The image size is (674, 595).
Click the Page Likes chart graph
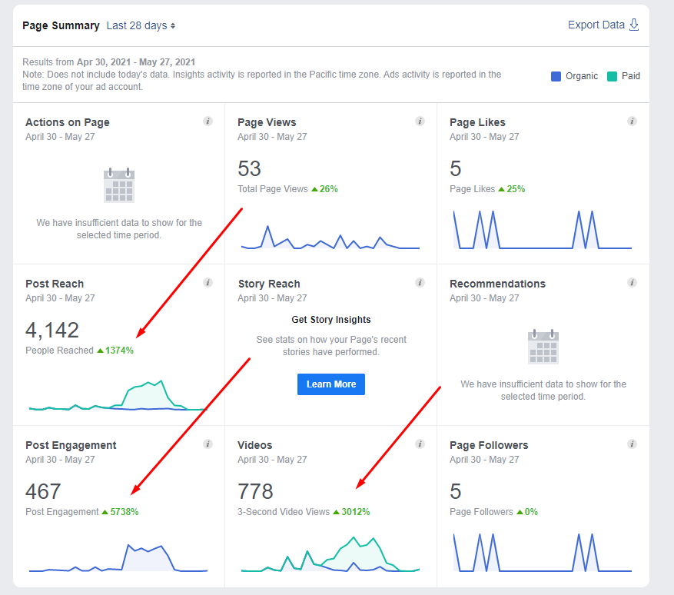pyautogui.click(x=543, y=229)
